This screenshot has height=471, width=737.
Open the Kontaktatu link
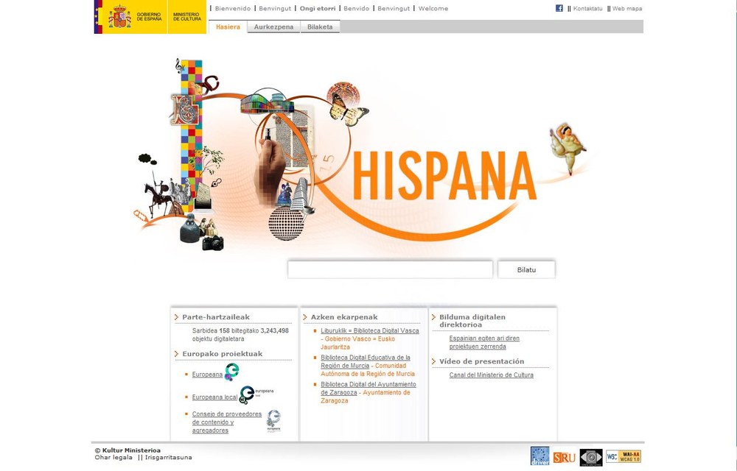(587, 9)
